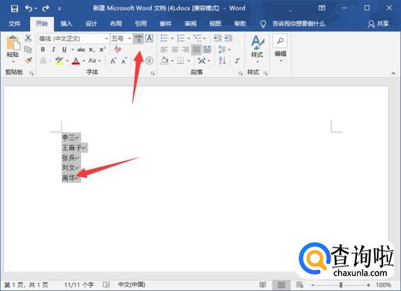Open Customize Quick Access Toolbar arrow
The image size is (401, 291).
click(x=59, y=9)
